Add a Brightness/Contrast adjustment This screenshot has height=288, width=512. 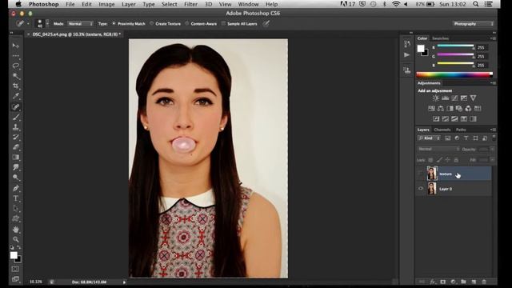tap(436, 98)
